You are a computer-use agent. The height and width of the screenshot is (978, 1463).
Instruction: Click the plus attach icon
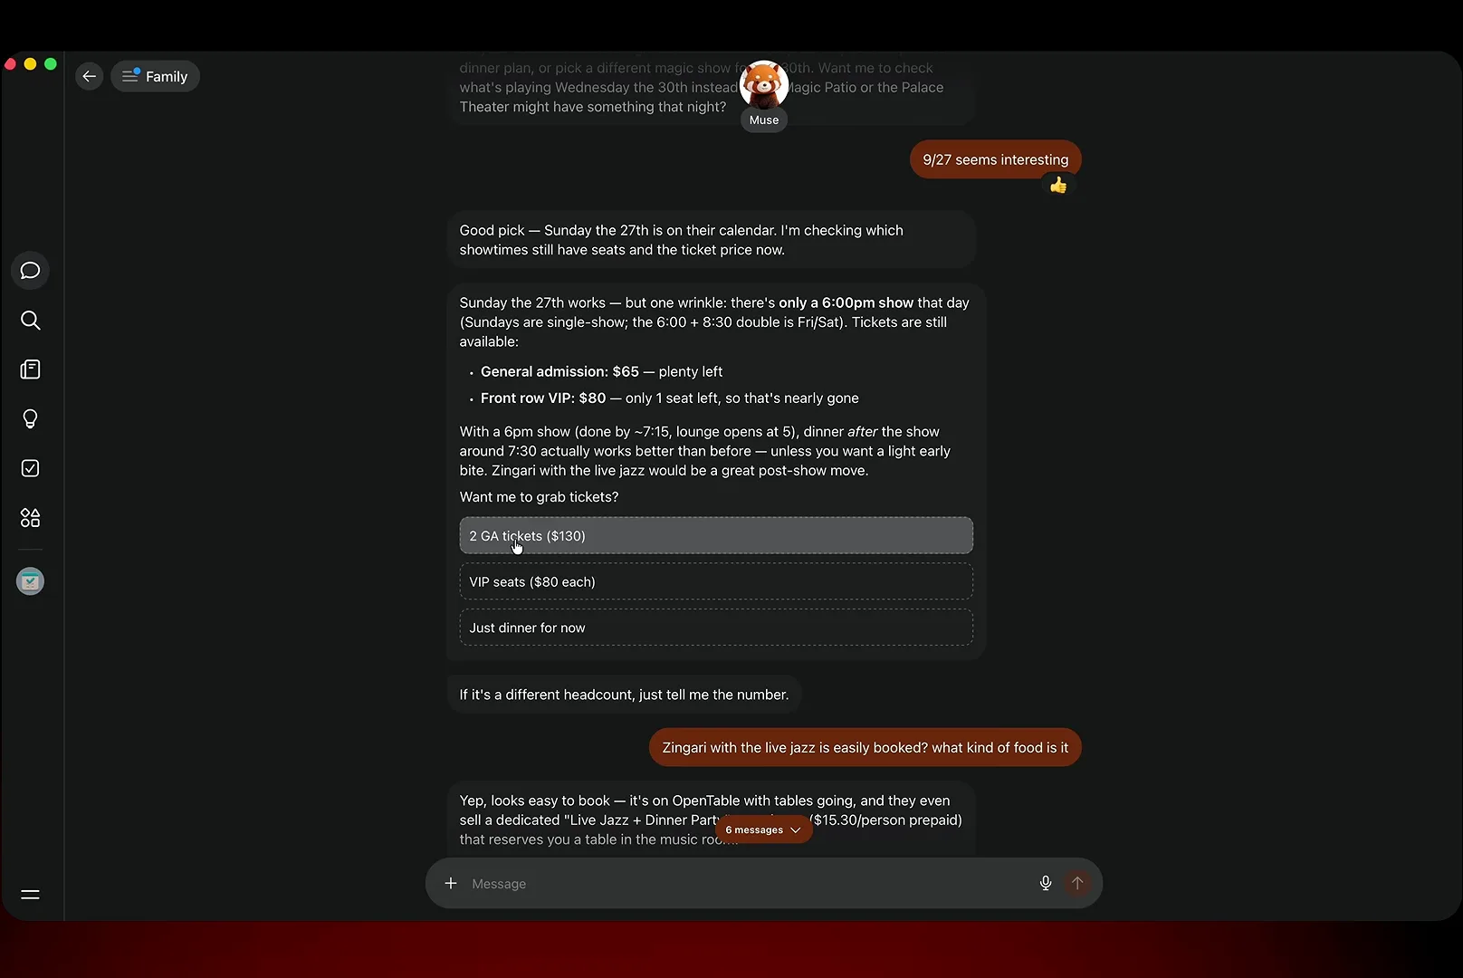(x=451, y=883)
